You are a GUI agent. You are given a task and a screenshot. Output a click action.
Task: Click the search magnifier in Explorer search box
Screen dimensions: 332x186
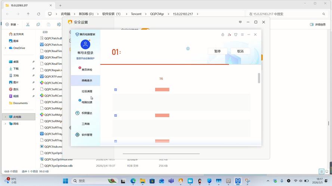[x=324, y=14]
